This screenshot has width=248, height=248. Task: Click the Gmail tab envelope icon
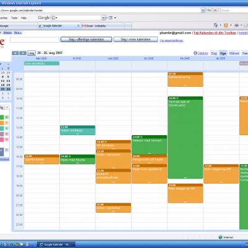84,26
